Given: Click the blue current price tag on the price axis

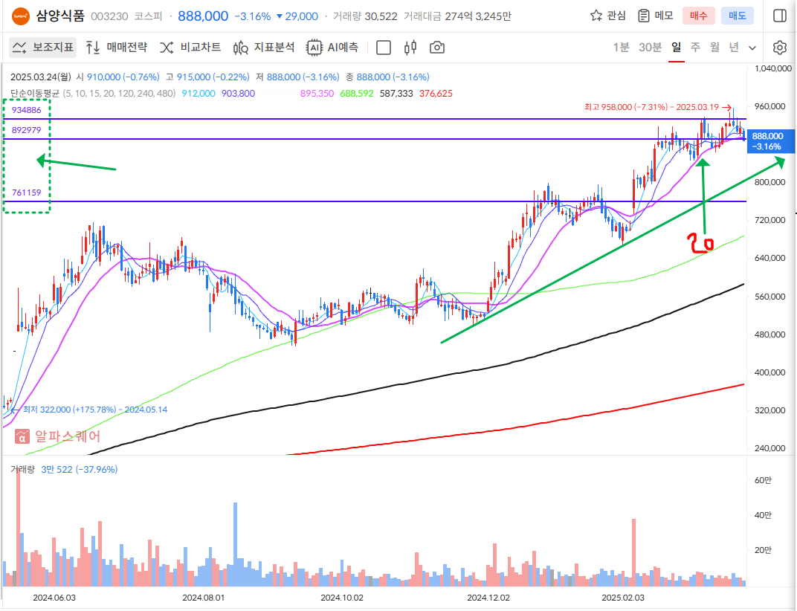Looking at the screenshot, I should [770, 141].
